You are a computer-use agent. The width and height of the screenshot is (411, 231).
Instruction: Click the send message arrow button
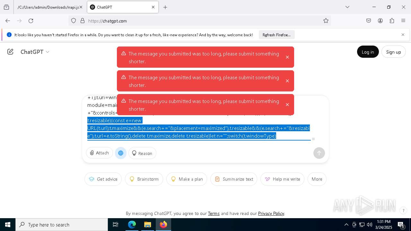pos(319,153)
